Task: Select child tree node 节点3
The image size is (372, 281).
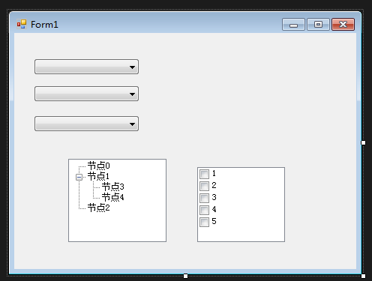Action: pyautogui.click(x=112, y=187)
